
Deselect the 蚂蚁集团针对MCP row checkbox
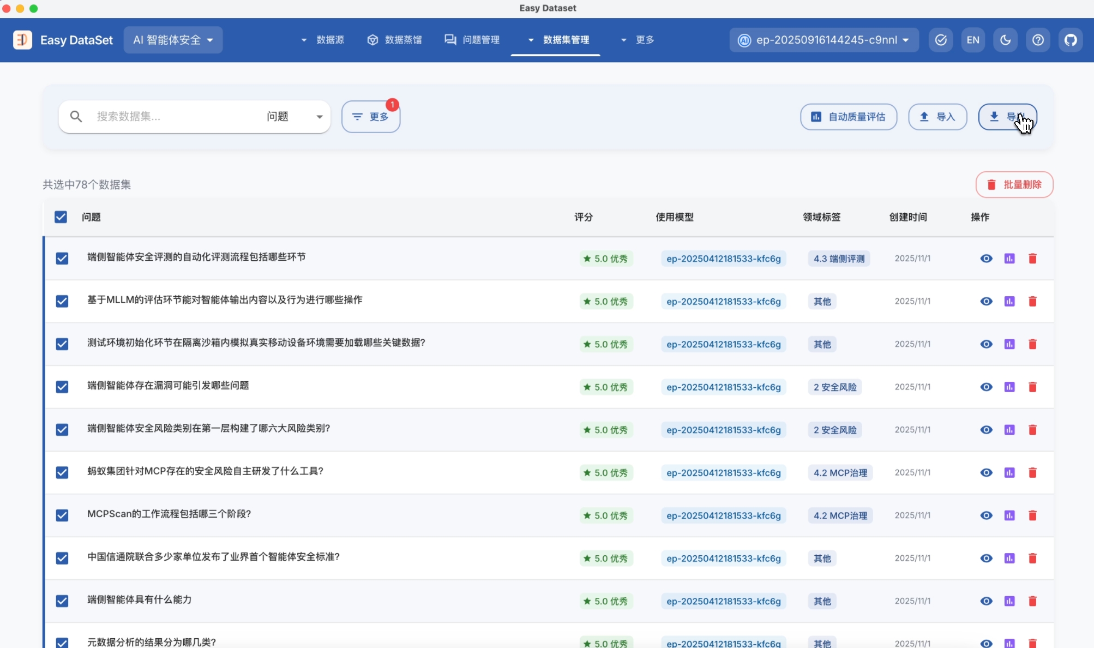coord(62,472)
